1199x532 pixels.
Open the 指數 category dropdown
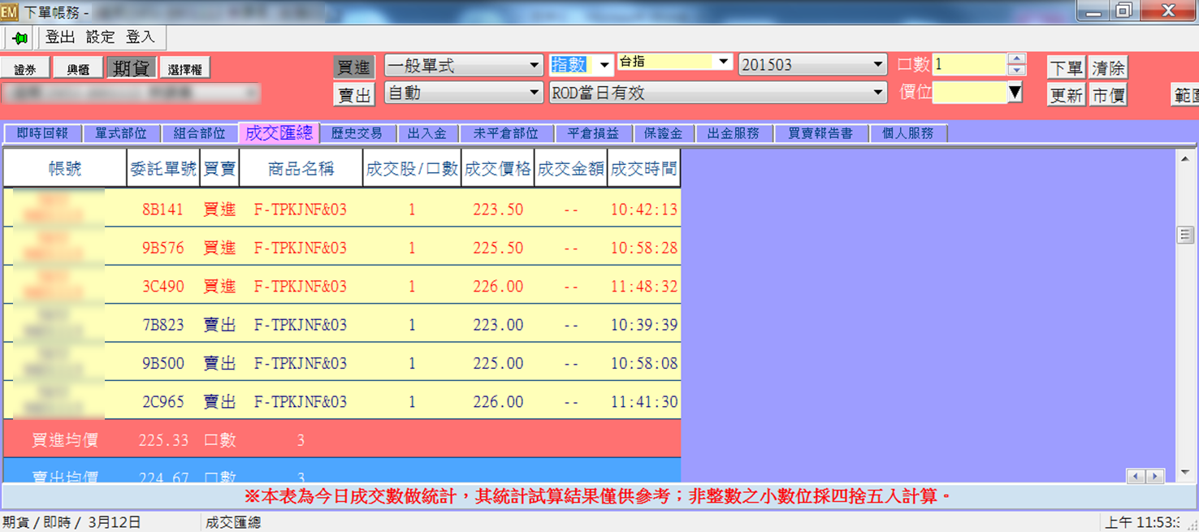(x=604, y=66)
